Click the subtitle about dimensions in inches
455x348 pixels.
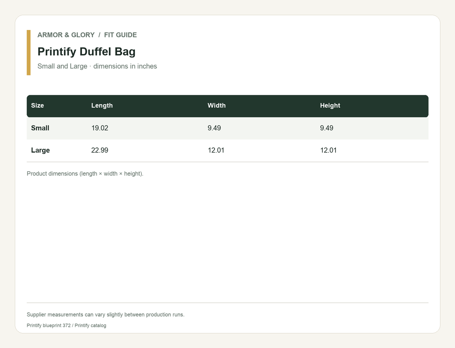point(97,66)
